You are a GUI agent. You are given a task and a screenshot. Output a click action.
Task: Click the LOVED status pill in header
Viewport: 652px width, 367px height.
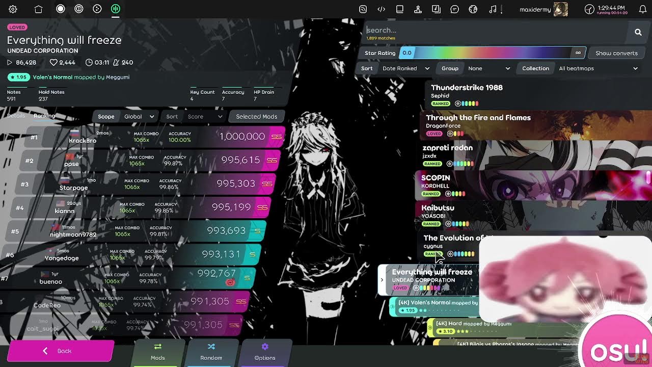pyautogui.click(x=17, y=27)
